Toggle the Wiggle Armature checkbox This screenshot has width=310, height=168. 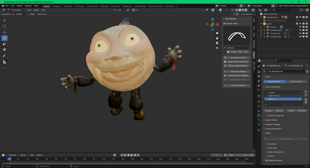click(267, 160)
